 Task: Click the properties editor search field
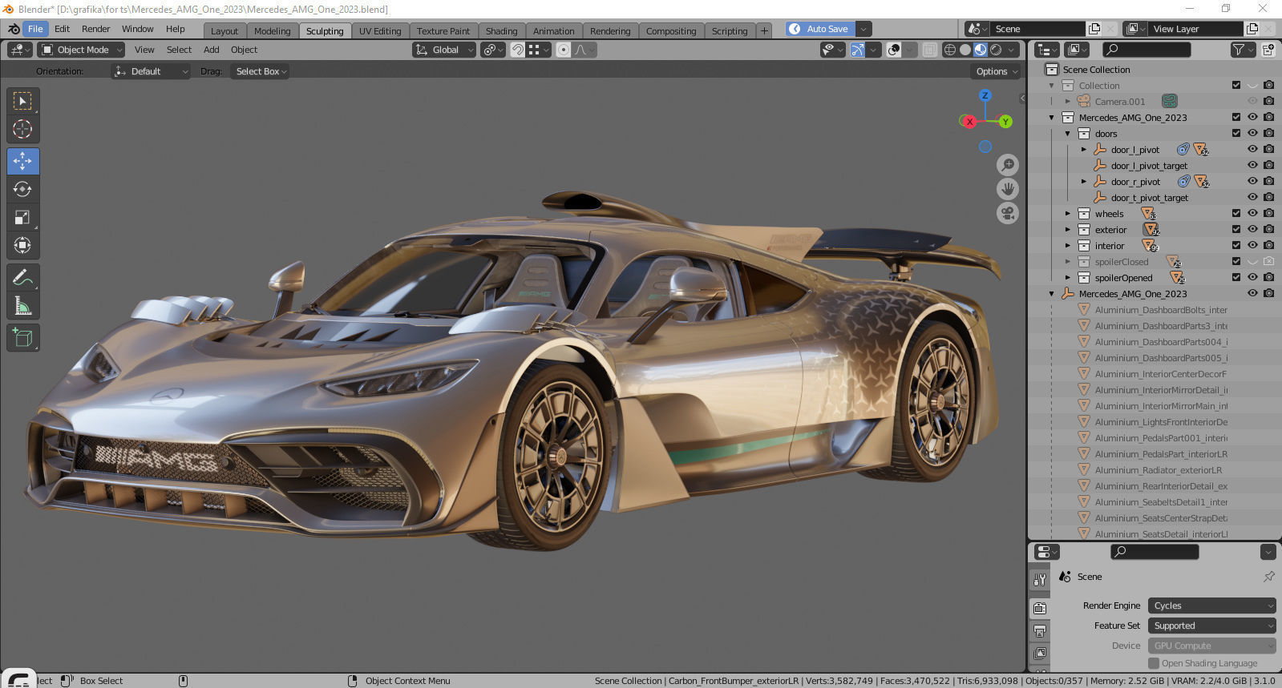(x=1155, y=552)
